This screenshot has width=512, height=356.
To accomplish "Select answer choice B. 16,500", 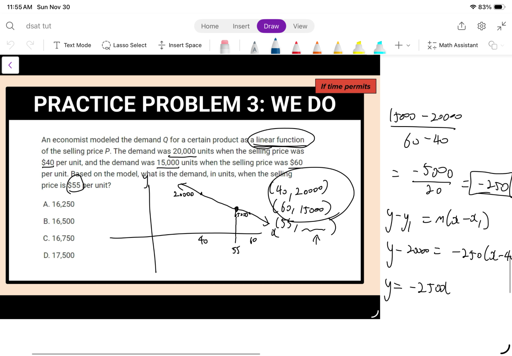I will tap(59, 221).
